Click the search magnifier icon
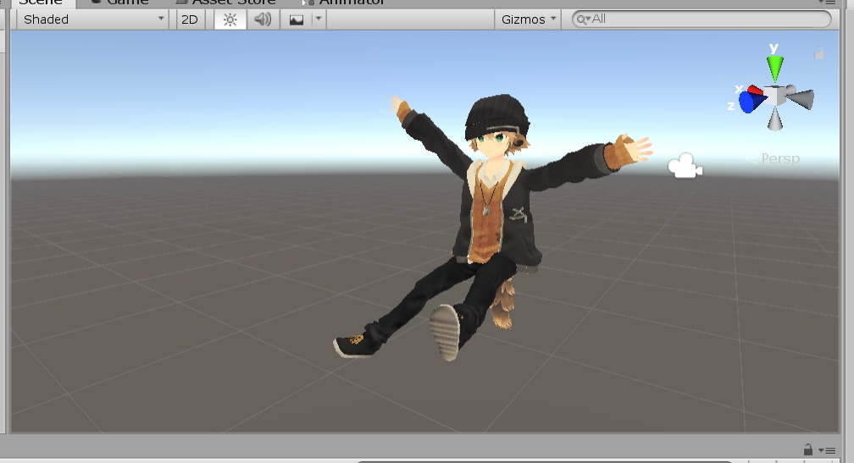Image resolution: width=854 pixels, height=463 pixels. [583, 19]
